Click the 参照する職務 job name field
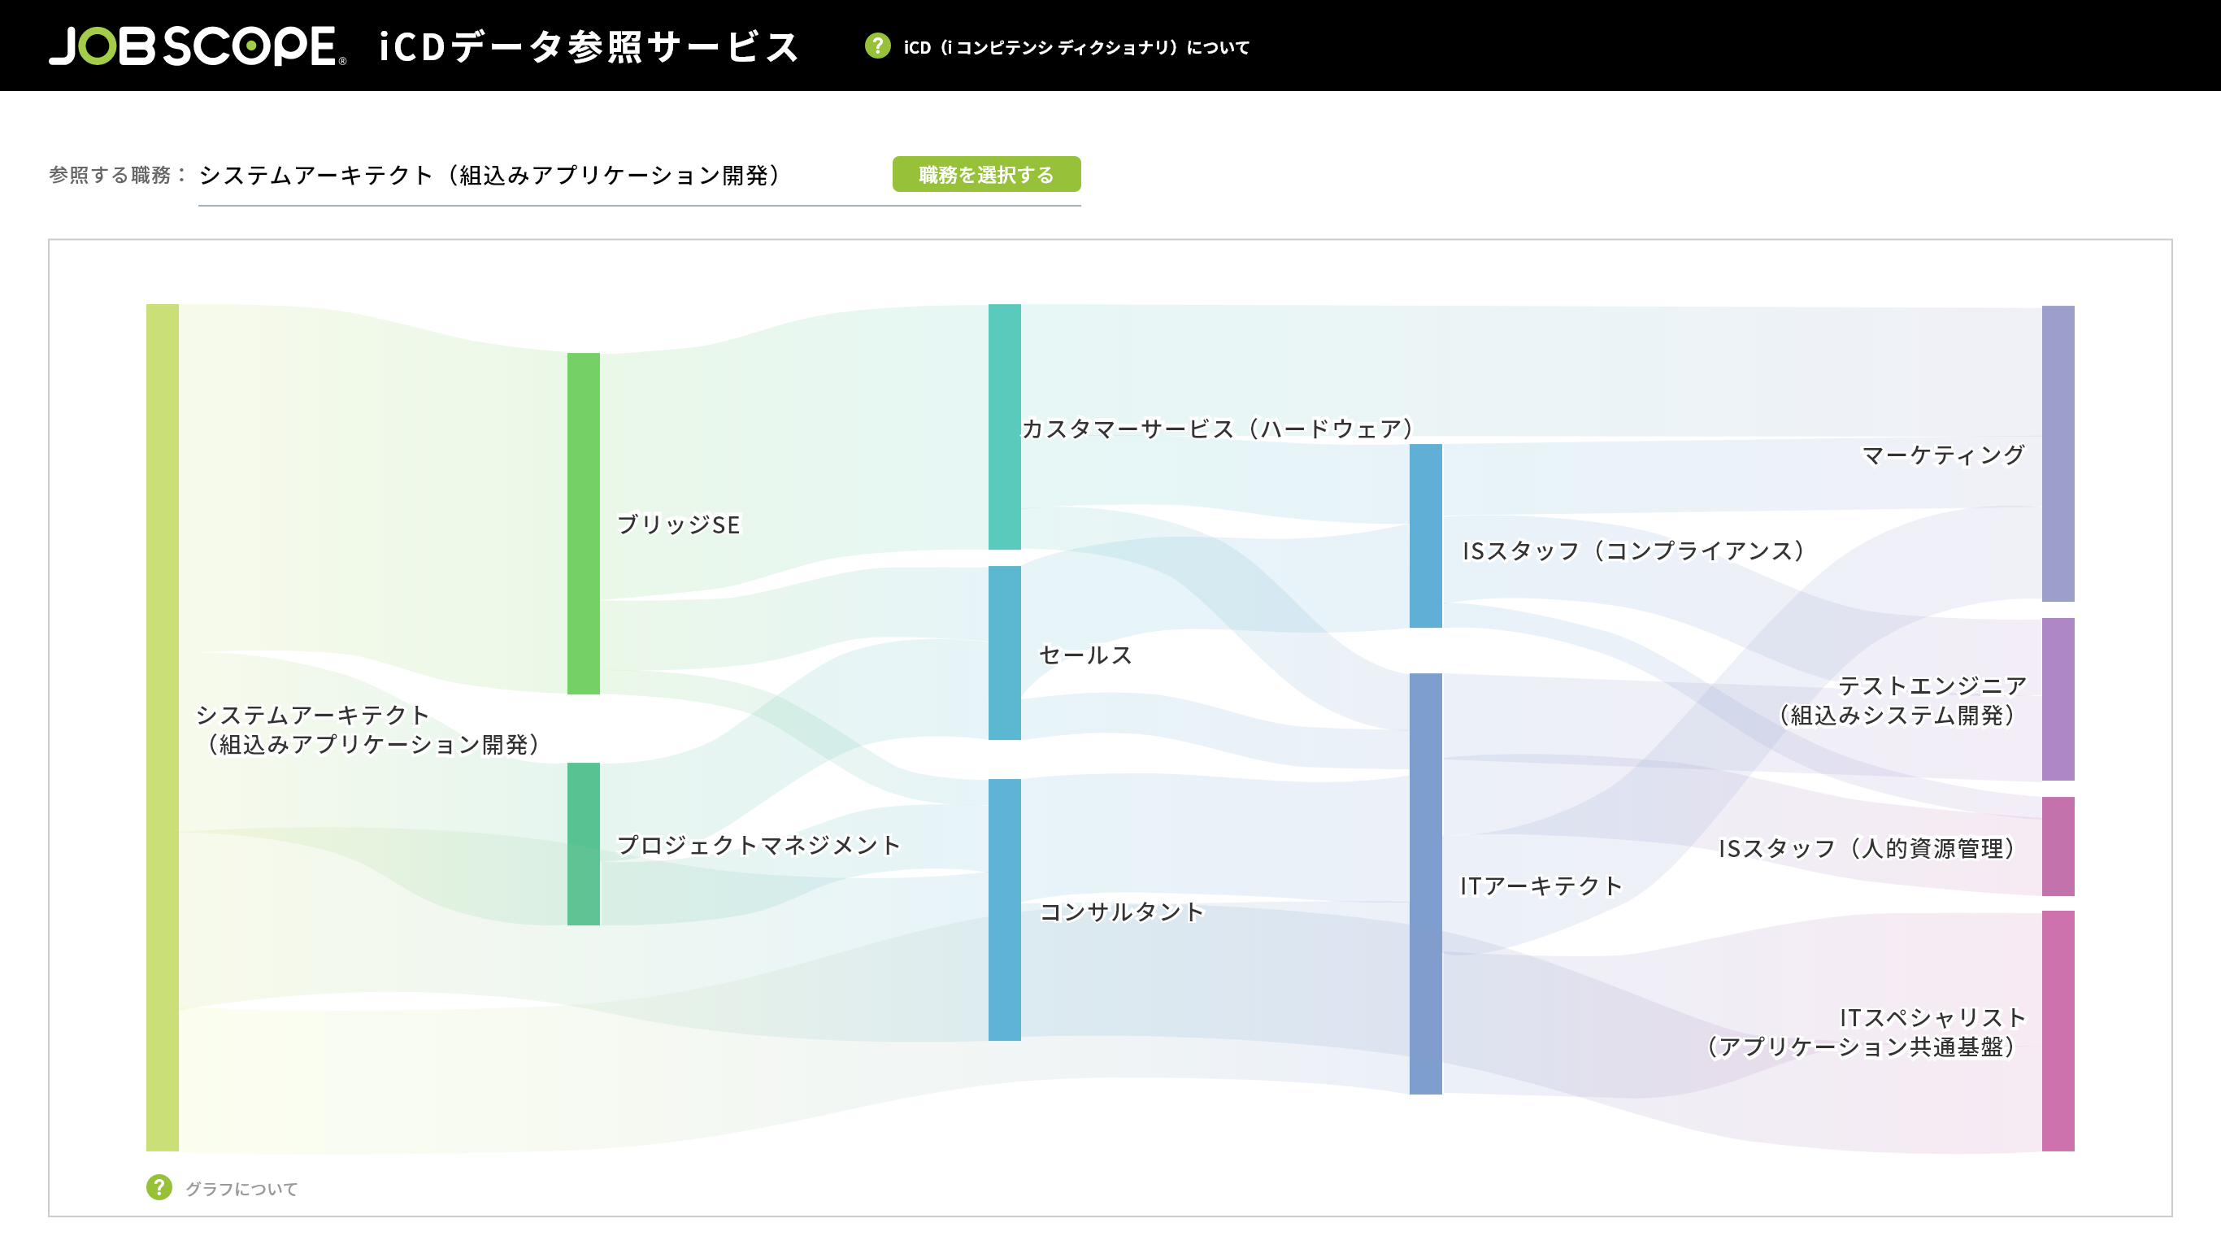The width and height of the screenshot is (2221, 1249). coord(541,175)
